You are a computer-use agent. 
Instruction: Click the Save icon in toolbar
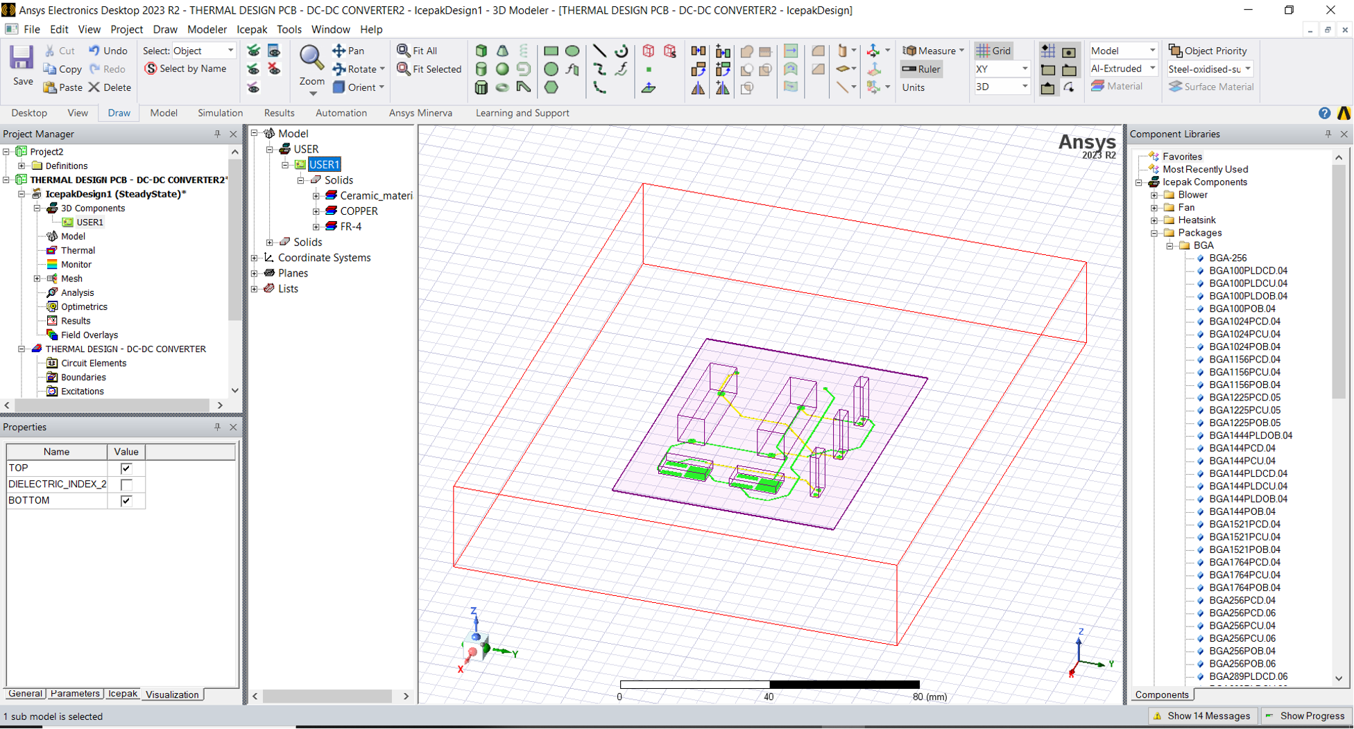coord(22,60)
